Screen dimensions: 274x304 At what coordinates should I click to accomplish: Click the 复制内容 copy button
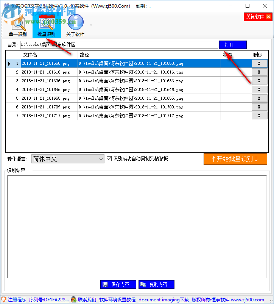[x=156, y=284]
